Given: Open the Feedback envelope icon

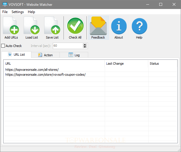Looking at the screenshot, I should coord(98,28).
